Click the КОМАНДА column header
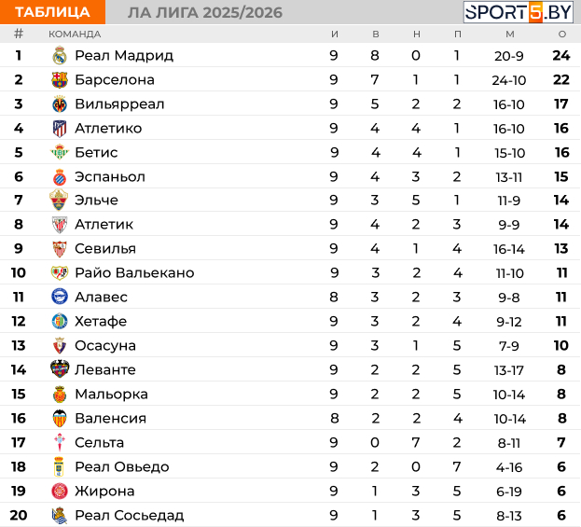This screenshot has width=581, height=527. (x=75, y=34)
